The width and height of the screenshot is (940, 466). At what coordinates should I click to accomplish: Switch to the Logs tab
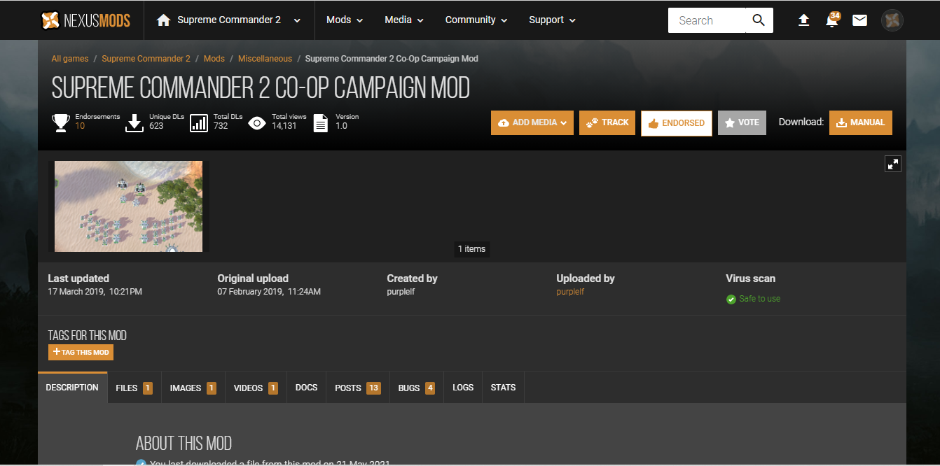pyautogui.click(x=463, y=388)
